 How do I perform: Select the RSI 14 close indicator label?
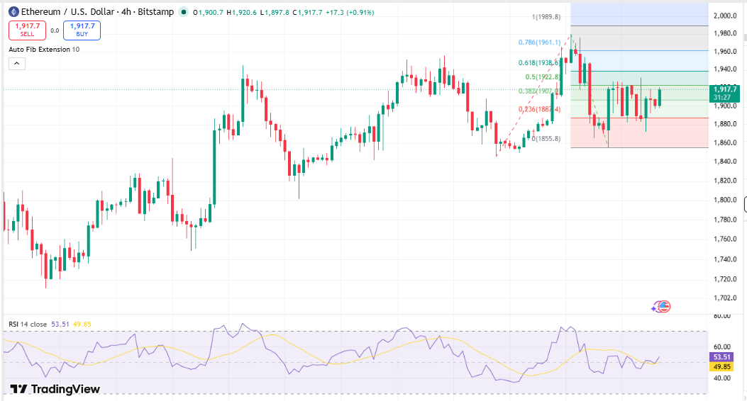pyautogui.click(x=28, y=324)
